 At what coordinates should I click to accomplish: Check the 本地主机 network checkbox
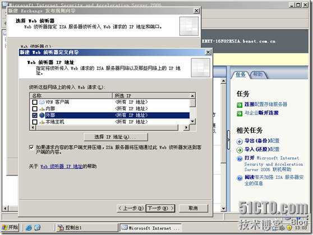coord(35,122)
